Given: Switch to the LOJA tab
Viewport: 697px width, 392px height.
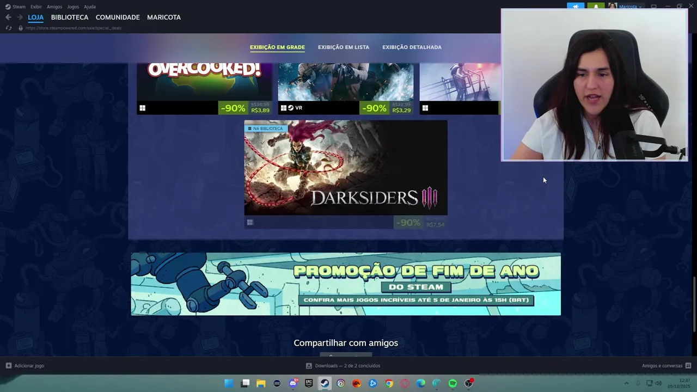Looking at the screenshot, I should [x=36, y=17].
